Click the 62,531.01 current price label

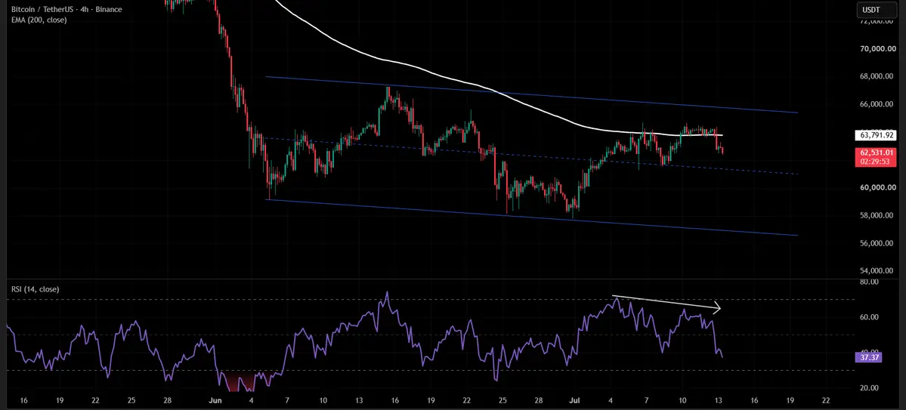click(x=877, y=156)
